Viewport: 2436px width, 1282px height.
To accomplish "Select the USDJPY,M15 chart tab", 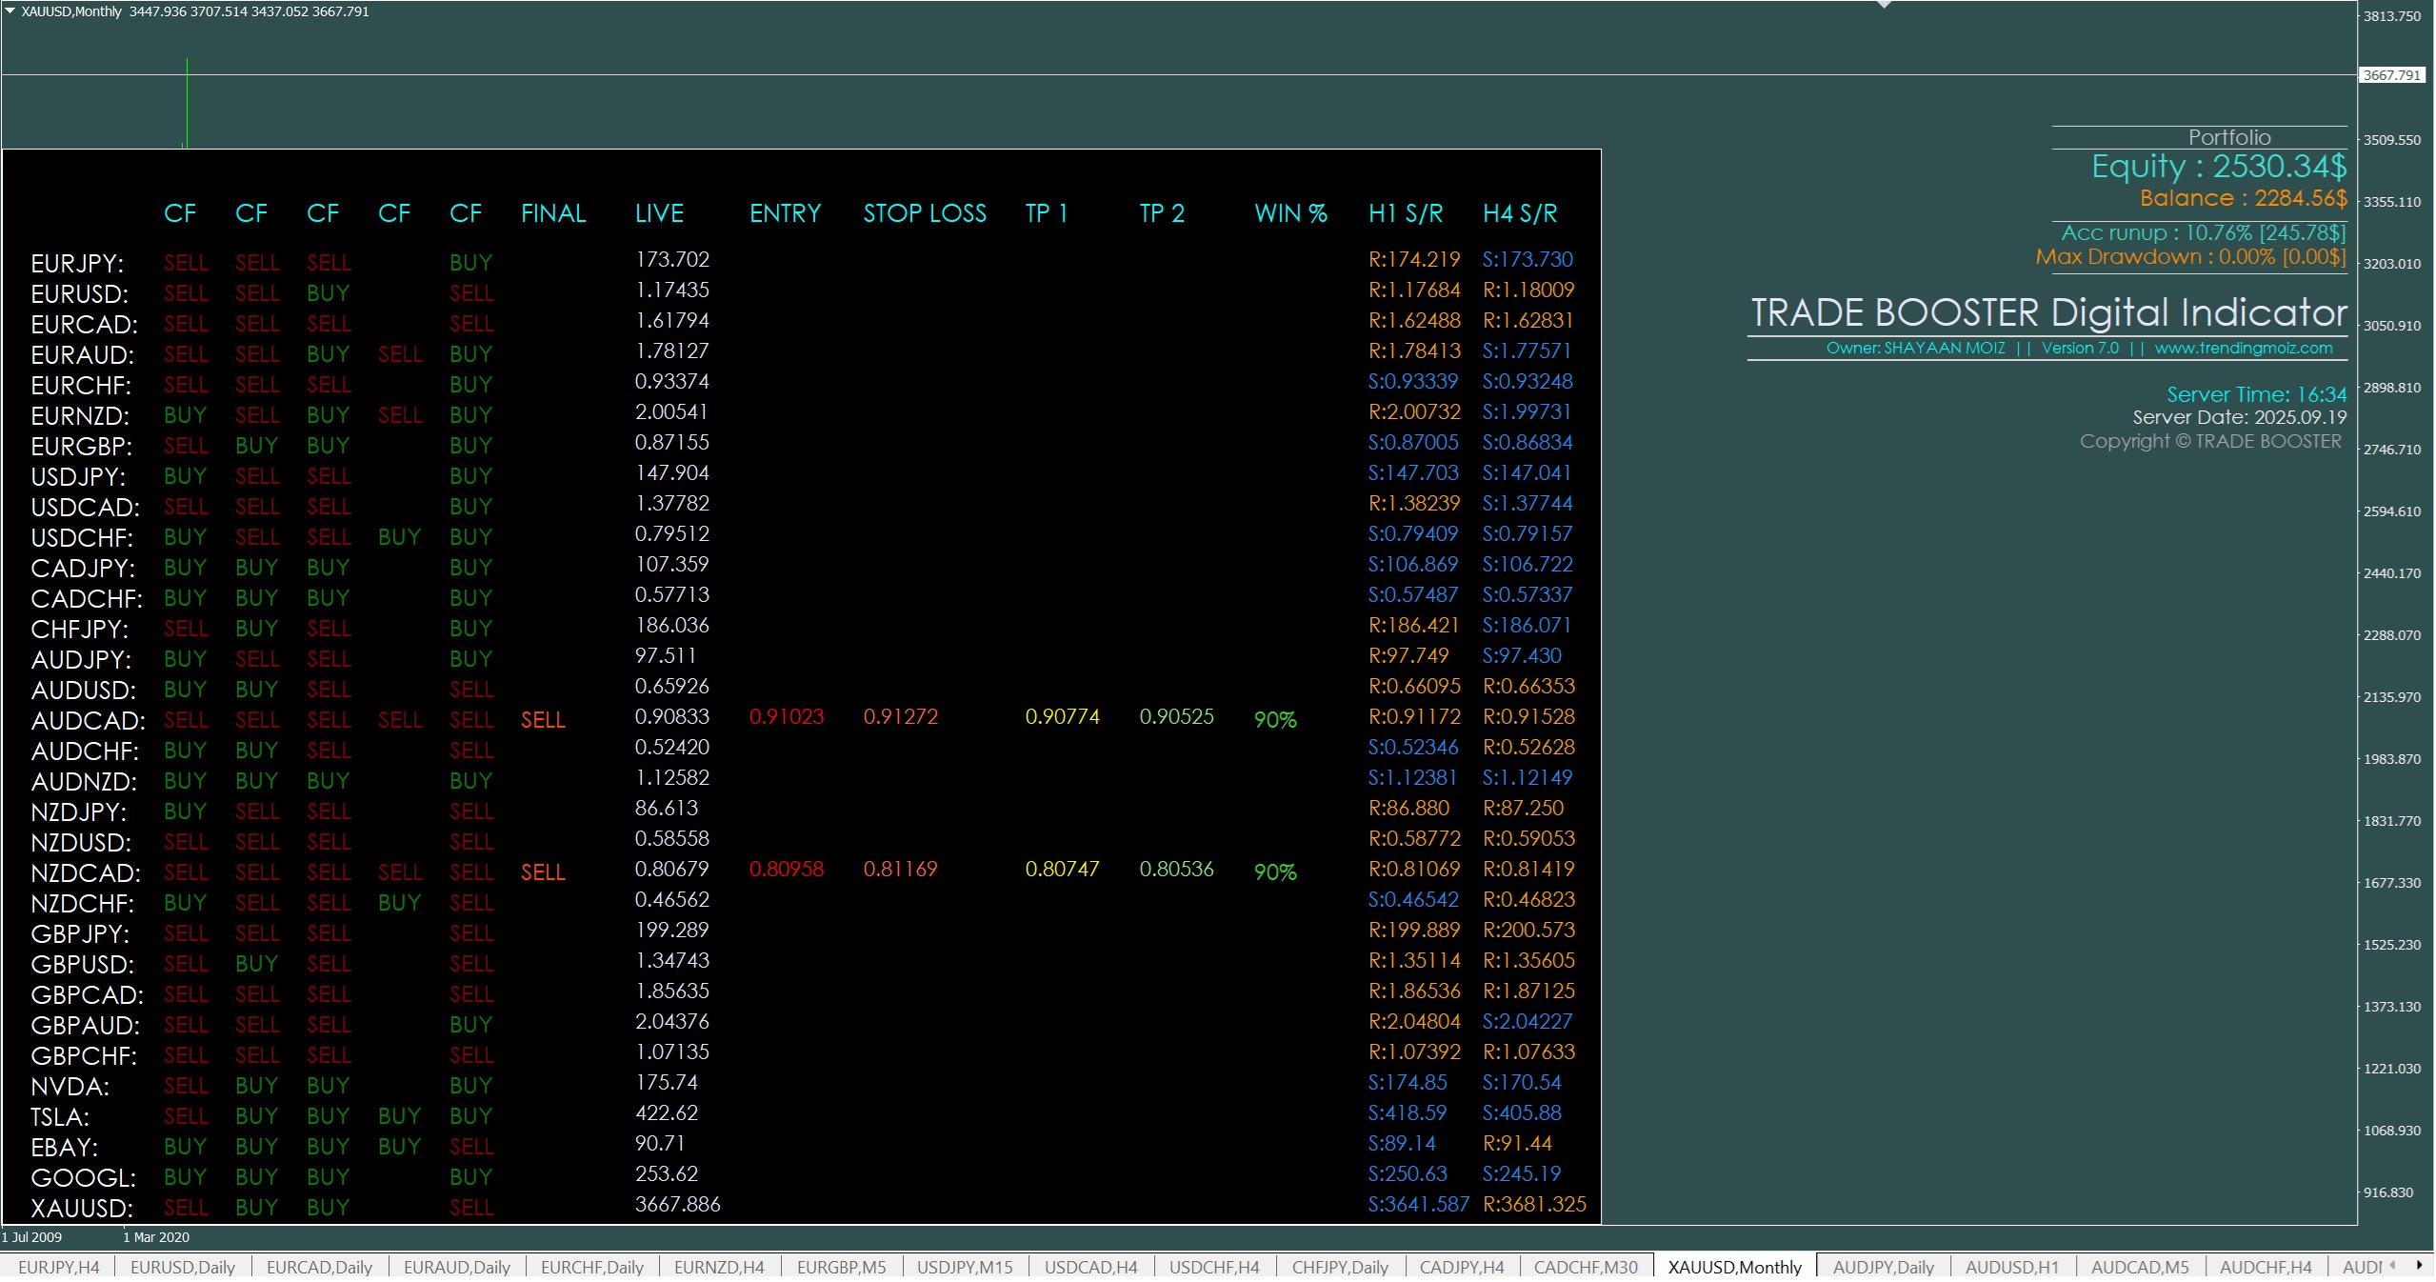I will click(x=964, y=1267).
